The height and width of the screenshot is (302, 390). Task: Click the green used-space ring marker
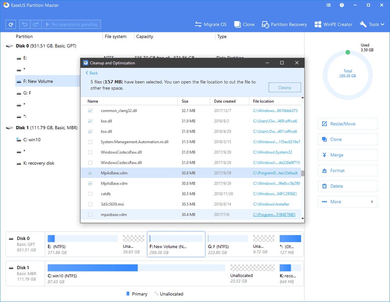[348, 52]
